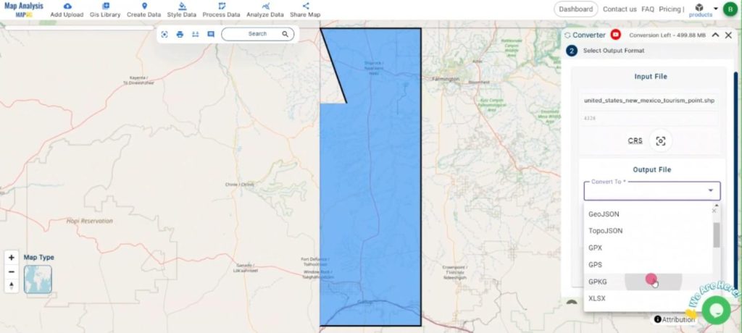Viewport: 742px width, 333px height.
Task: Zoom out with the minus button
Action: [x=12, y=271]
